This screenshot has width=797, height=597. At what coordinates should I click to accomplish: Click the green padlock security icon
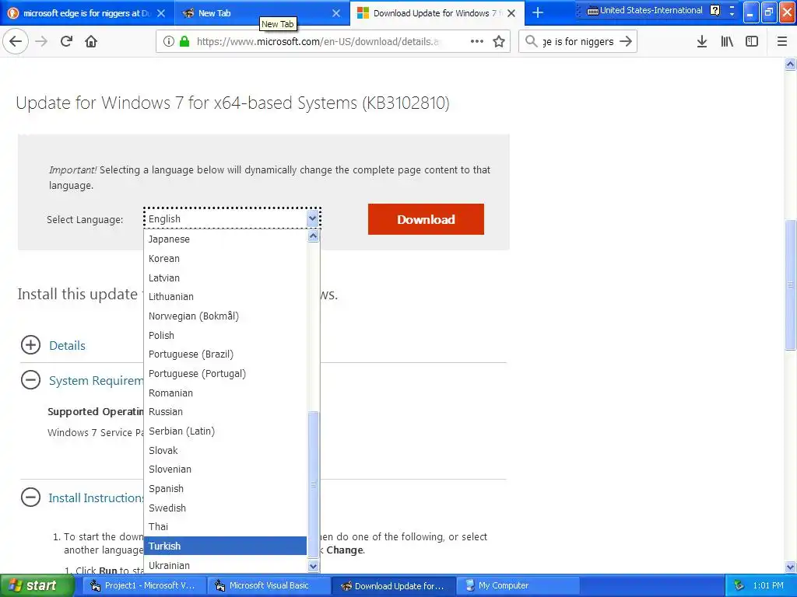tap(184, 42)
